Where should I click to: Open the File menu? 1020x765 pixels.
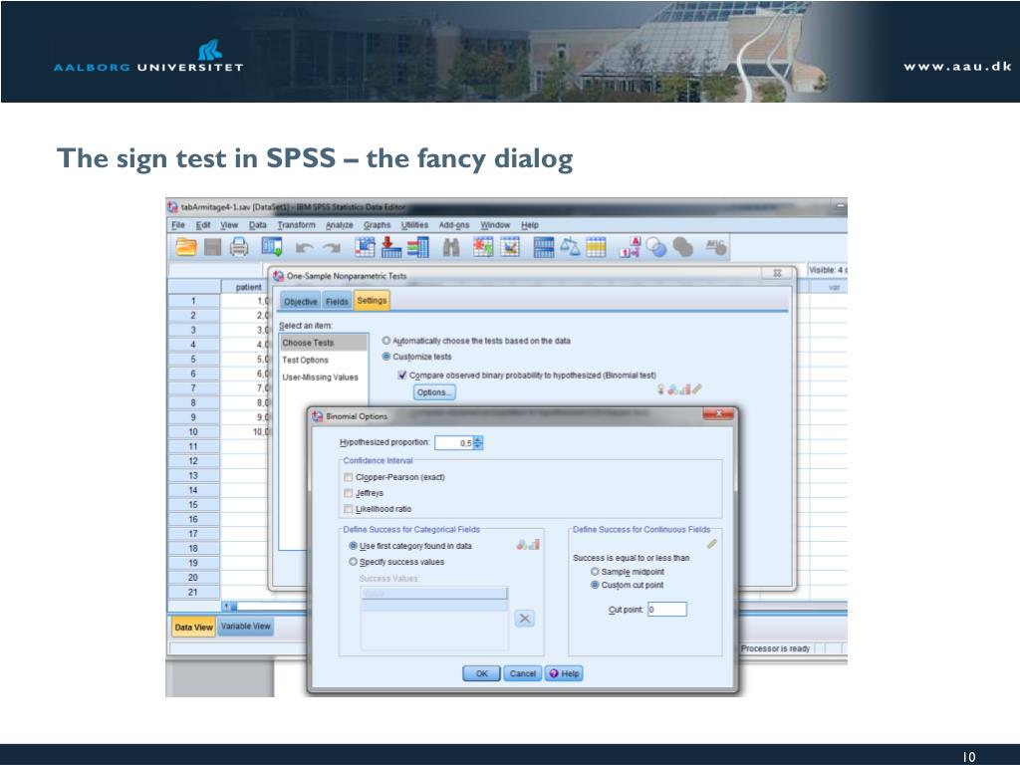tap(178, 225)
